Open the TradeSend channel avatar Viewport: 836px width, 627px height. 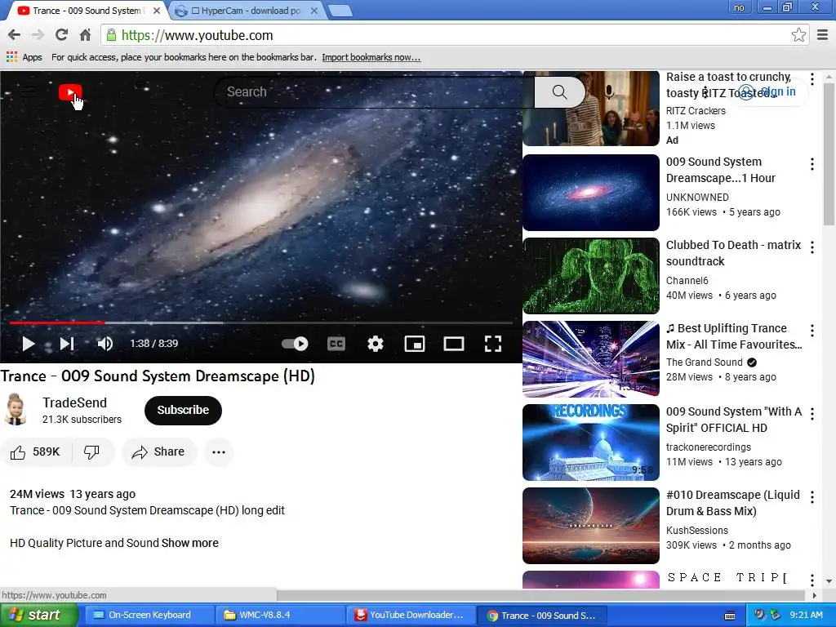[16, 410]
